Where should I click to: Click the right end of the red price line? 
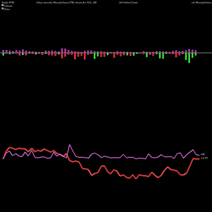click(x=199, y=159)
